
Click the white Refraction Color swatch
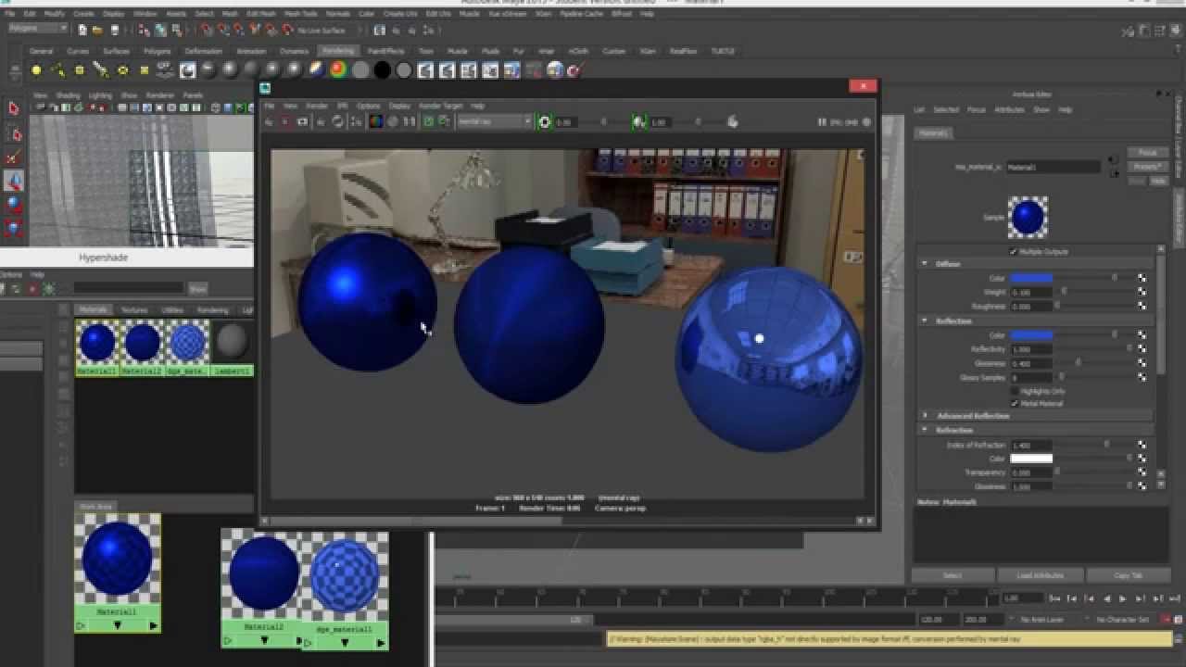[x=1030, y=459]
